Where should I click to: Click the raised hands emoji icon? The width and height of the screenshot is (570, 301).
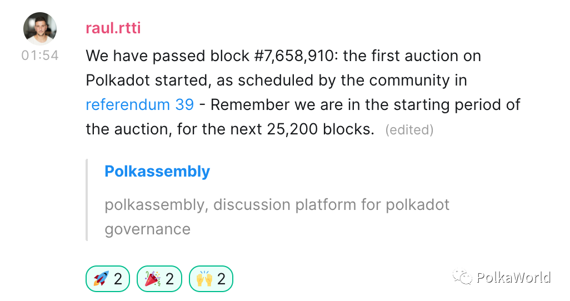[204, 279]
